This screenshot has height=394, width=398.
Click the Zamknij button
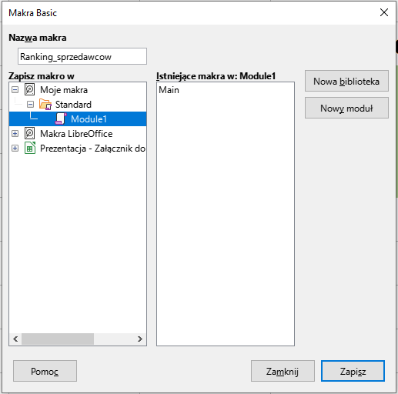(x=283, y=371)
